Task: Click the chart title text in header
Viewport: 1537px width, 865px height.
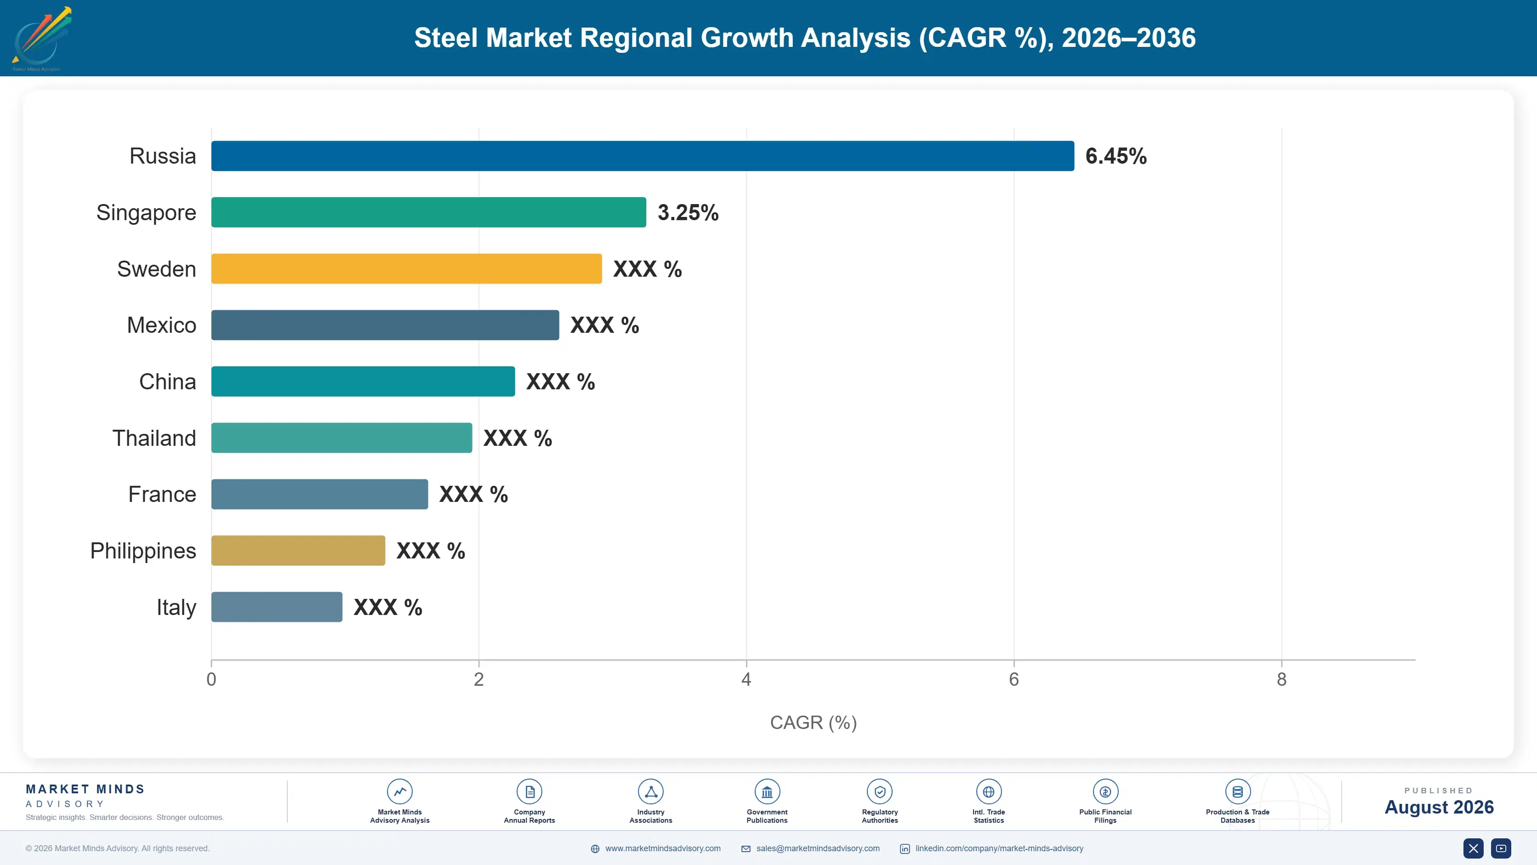Action: tap(805, 38)
